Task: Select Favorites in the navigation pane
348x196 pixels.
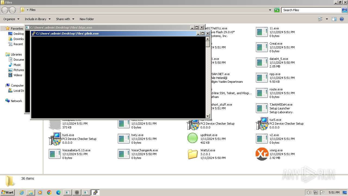Action: [17, 29]
